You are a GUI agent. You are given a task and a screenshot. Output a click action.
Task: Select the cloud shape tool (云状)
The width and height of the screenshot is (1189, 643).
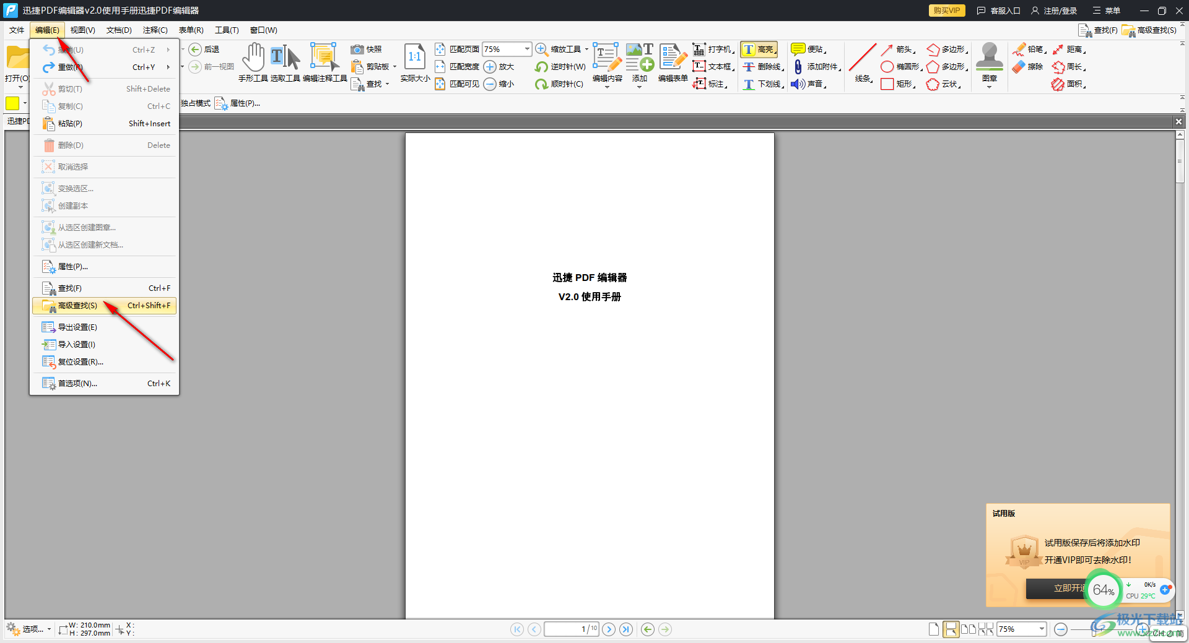(x=944, y=84)
